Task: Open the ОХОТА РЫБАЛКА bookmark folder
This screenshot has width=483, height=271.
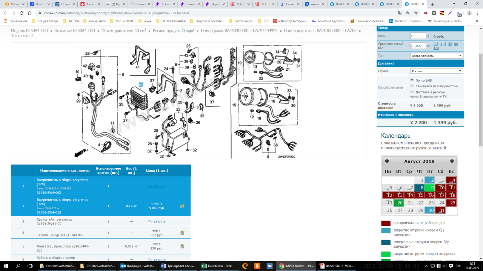Action: point(171,21)
